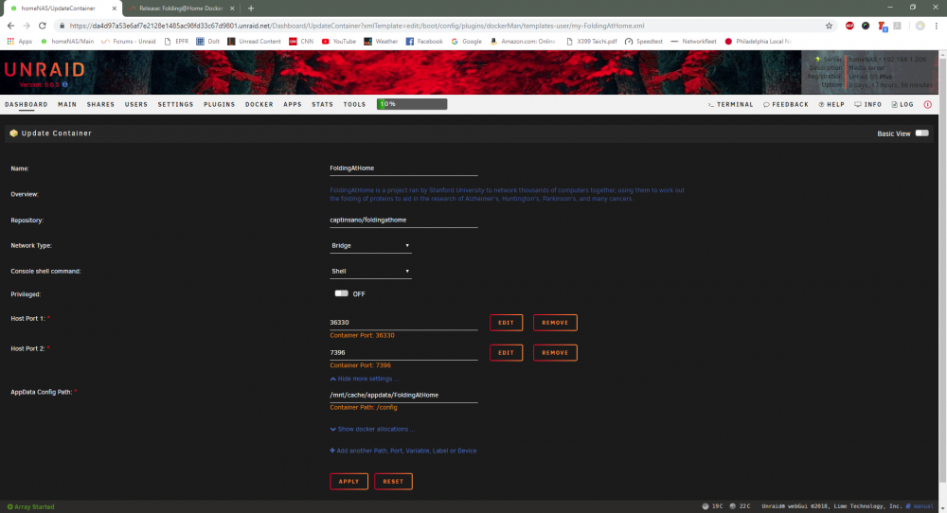
Task: Reset the container form
Action: coord(393,482)
